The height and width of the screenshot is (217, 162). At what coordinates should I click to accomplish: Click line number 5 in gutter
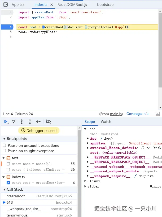11,32
